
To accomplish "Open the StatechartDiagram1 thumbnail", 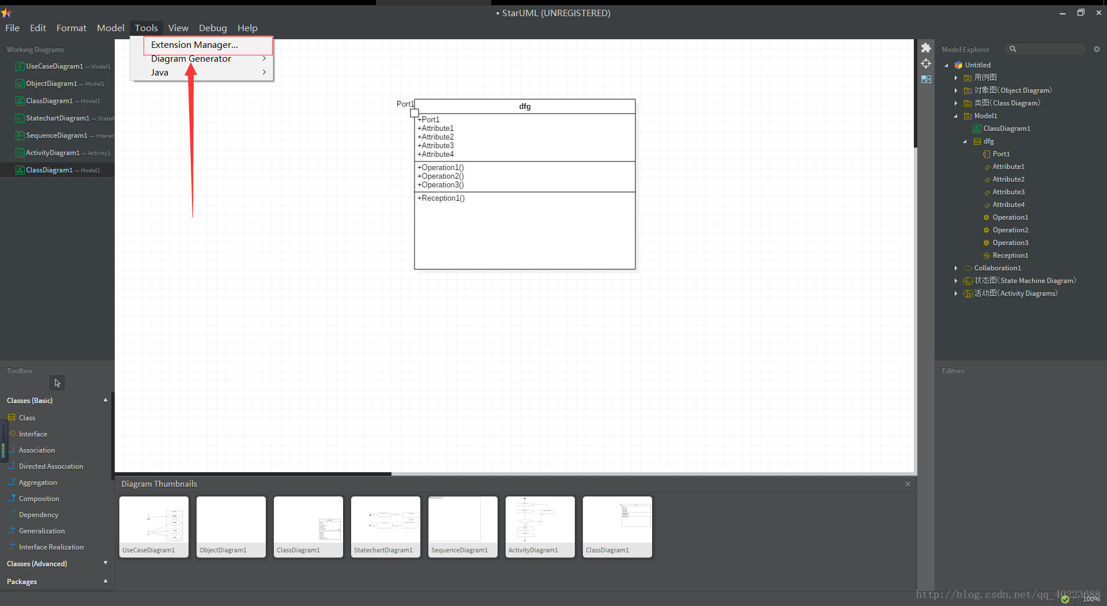I will click(386, 526).
